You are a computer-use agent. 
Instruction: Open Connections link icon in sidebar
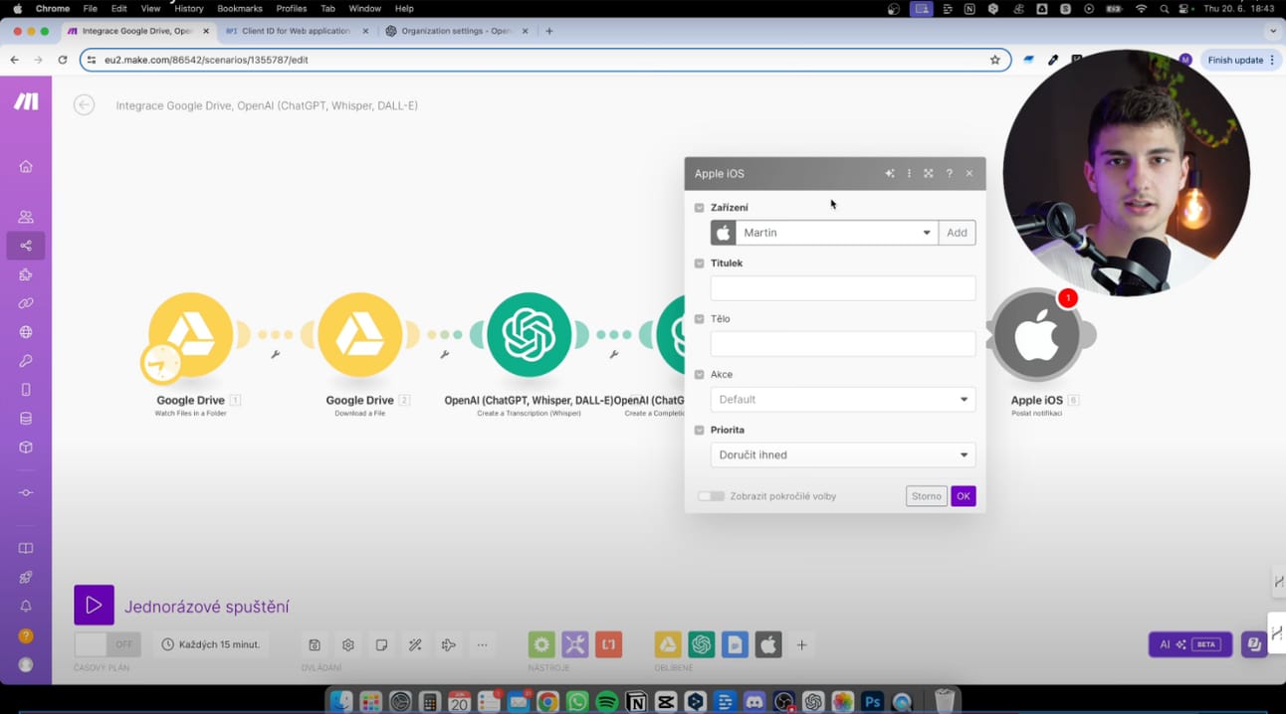pos(26,303)
